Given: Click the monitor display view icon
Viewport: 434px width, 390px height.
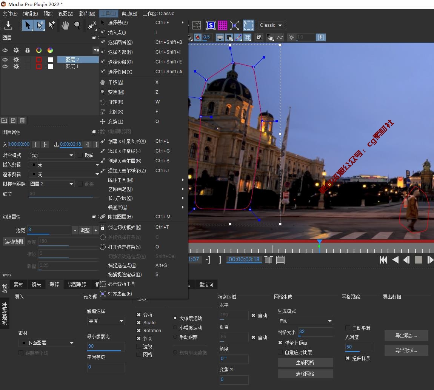Looking at the screenshot, I should 220,37.
